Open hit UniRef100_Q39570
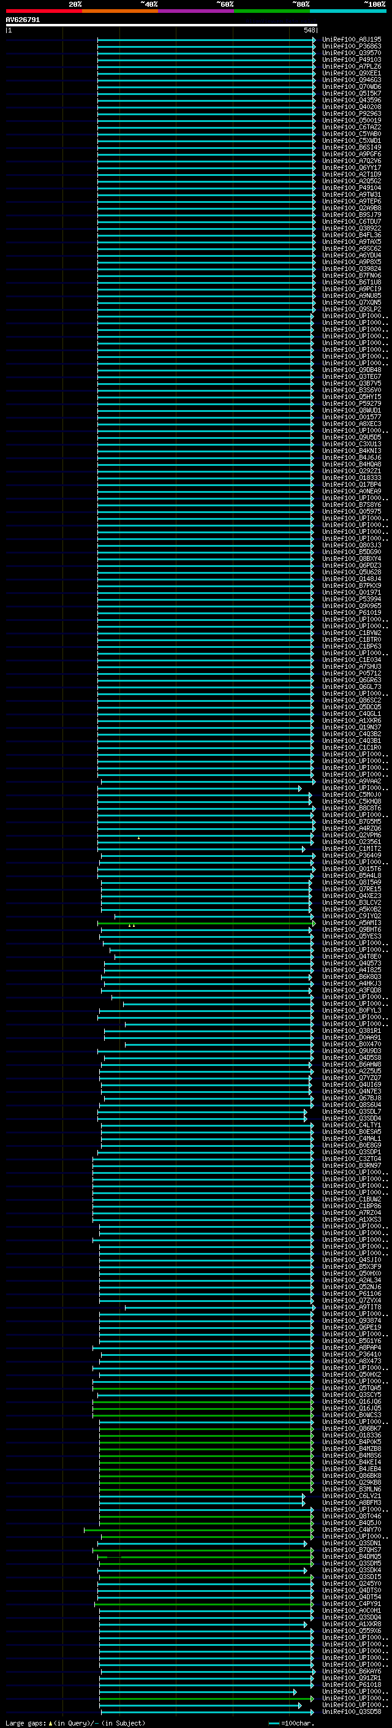Image resolution: width=392 pixels, height=1728 pixels. coord(352,53)
